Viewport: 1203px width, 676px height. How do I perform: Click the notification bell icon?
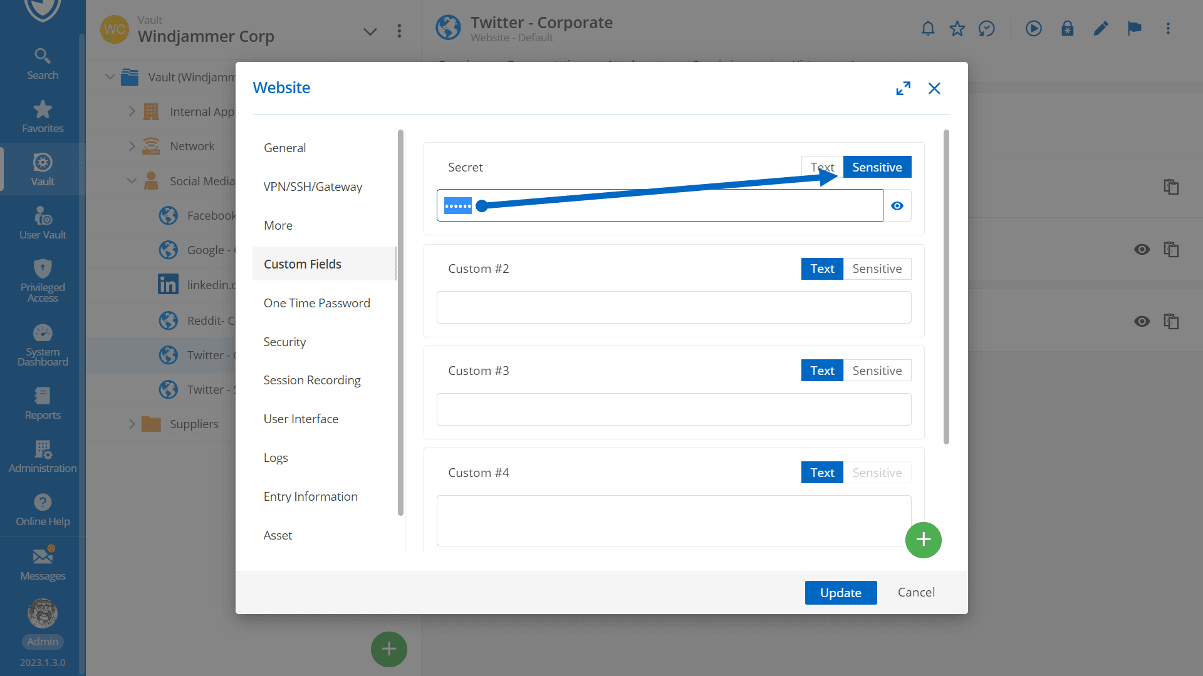pos(928,29)
